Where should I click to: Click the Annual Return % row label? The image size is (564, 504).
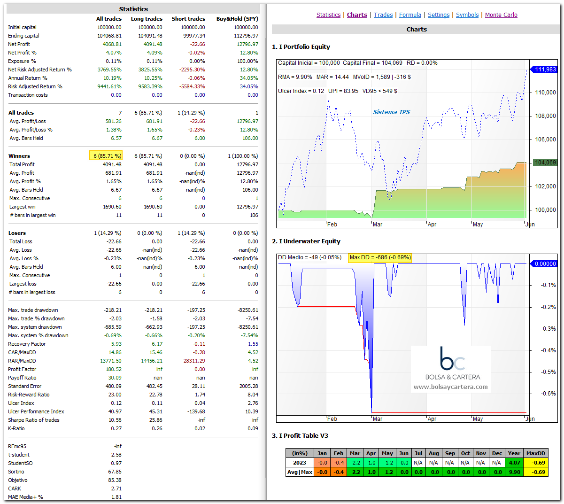coord(28,78)
